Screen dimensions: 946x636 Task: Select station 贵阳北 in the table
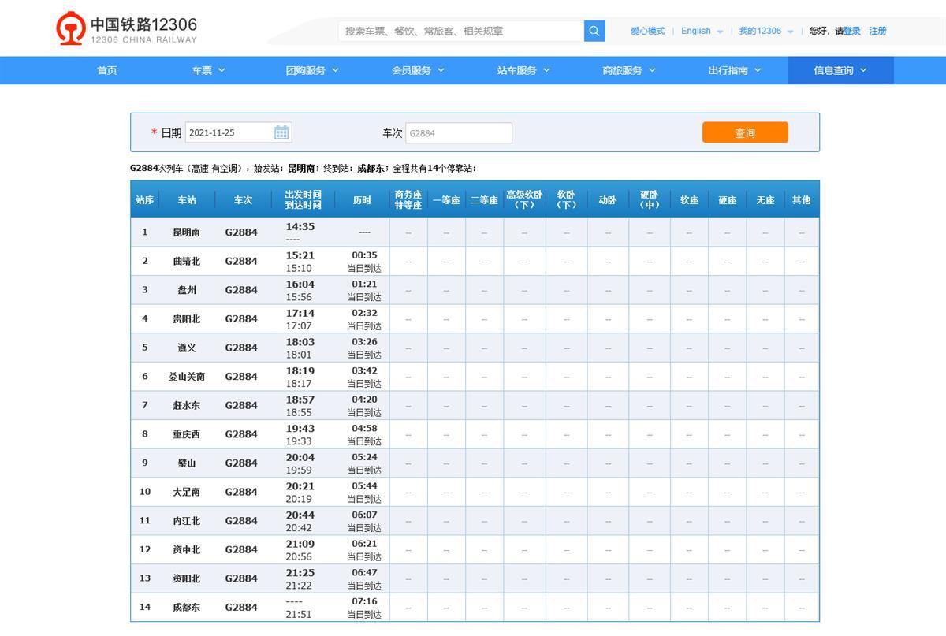click(x=187, y=319)
